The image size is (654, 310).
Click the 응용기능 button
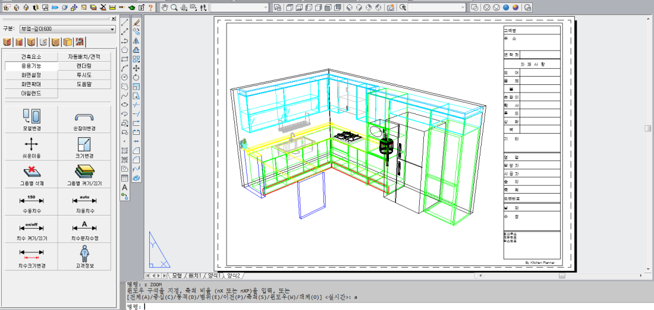pyautogui.click(x=32, y=66)
